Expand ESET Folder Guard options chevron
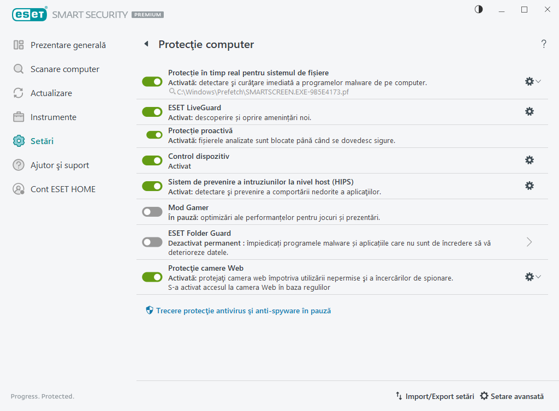Image resolution: width=559 pixels, height=411 pixels. (x=528, y=242)
